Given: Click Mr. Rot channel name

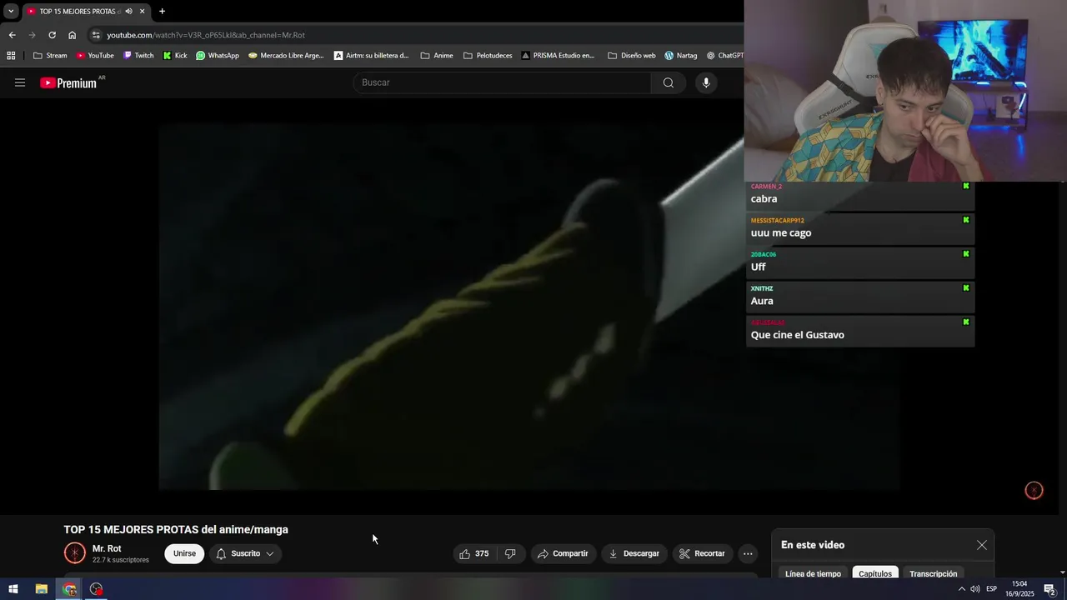Looking at the screenshot, I should [107, 548].
